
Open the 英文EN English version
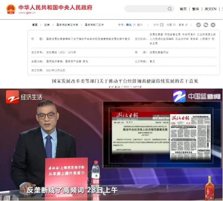click(210, 9)
